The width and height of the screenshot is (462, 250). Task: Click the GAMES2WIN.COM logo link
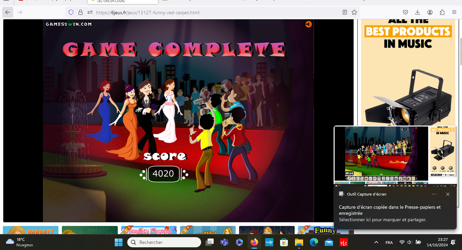pos(69,24)
